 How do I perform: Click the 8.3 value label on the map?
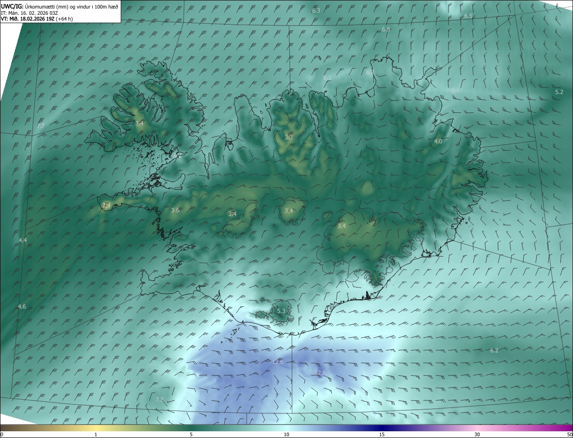(370, 72)
